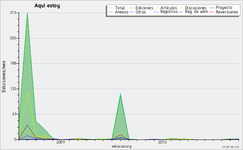
Task: Click the 2009 x-axis label
Action: [x=61, y=142]
